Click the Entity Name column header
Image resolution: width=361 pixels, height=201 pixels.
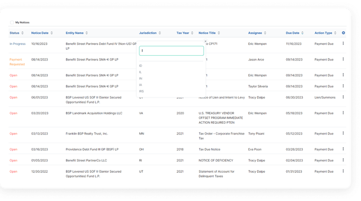pyautogui.click(x=75, y=33)
